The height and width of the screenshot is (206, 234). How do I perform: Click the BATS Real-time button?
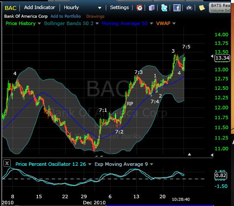click(220, 8)
